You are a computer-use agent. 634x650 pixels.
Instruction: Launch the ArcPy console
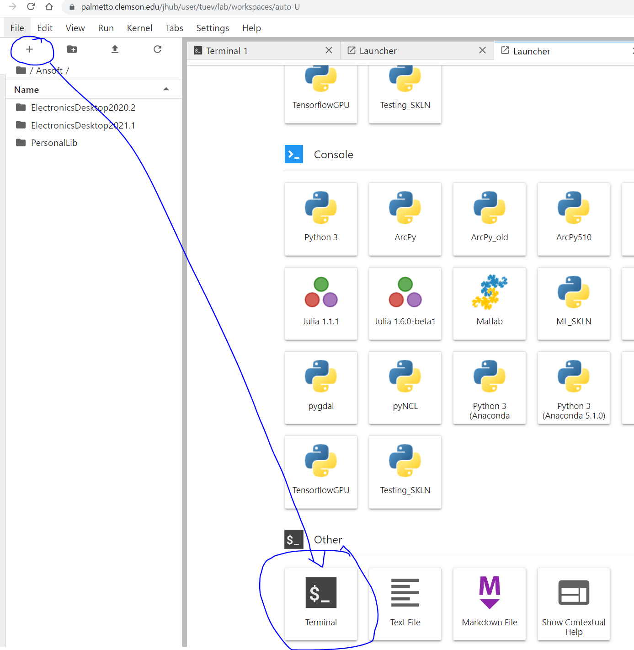(405, 219)
